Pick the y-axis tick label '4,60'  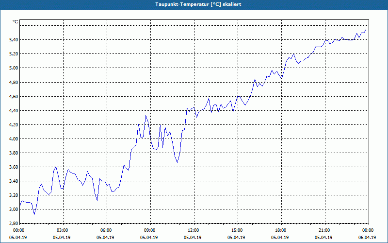[14, 96]
